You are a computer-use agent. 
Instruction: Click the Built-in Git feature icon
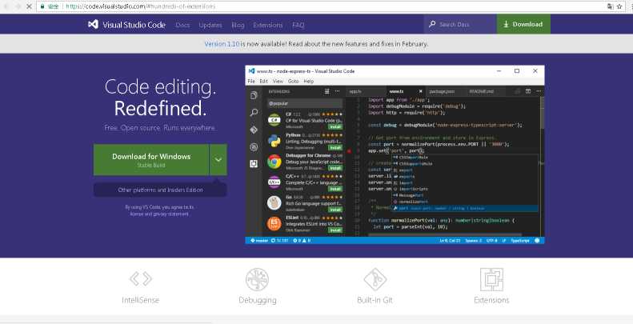click(375, 279)
